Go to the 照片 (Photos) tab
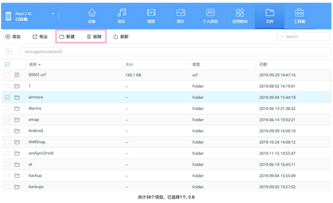The height and width of the screenshot is (203, 333). click(x=181, y=16)
